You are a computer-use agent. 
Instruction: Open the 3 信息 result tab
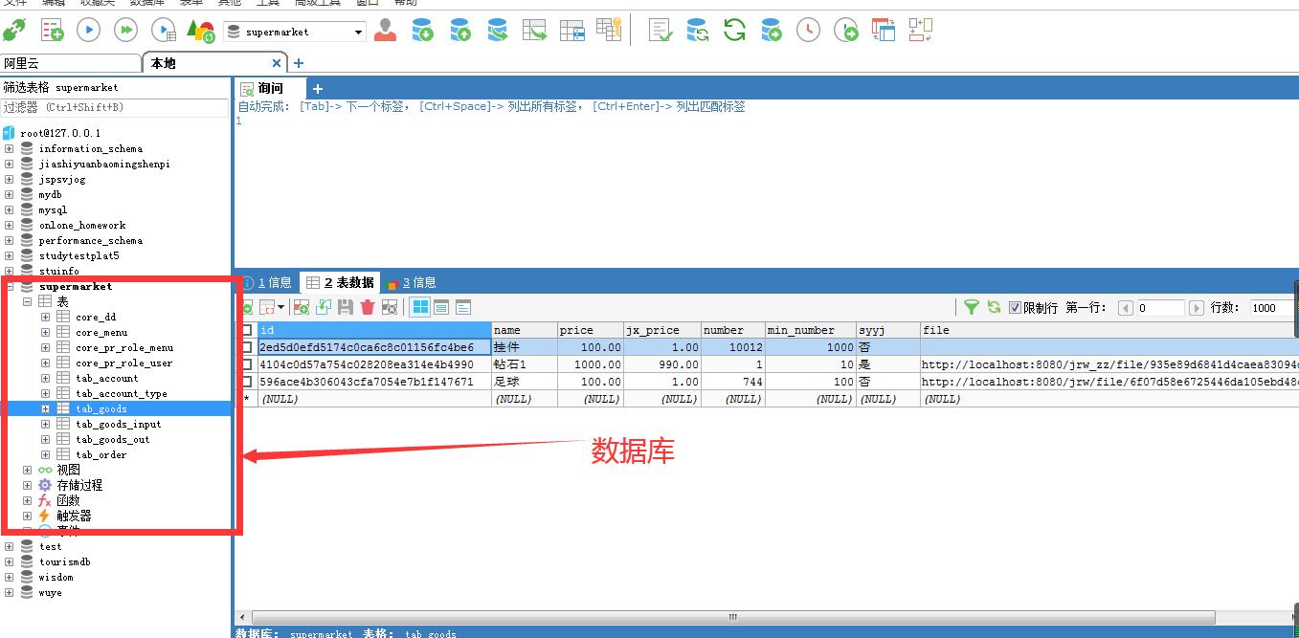click(411, 282)
